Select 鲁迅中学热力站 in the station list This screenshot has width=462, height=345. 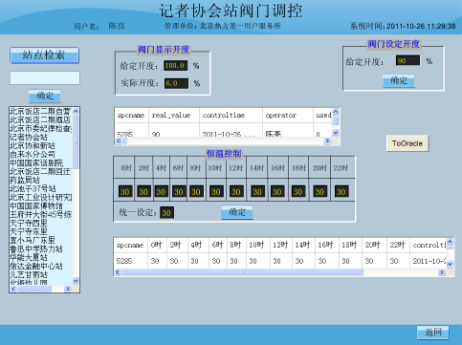(x=41, y=248)
